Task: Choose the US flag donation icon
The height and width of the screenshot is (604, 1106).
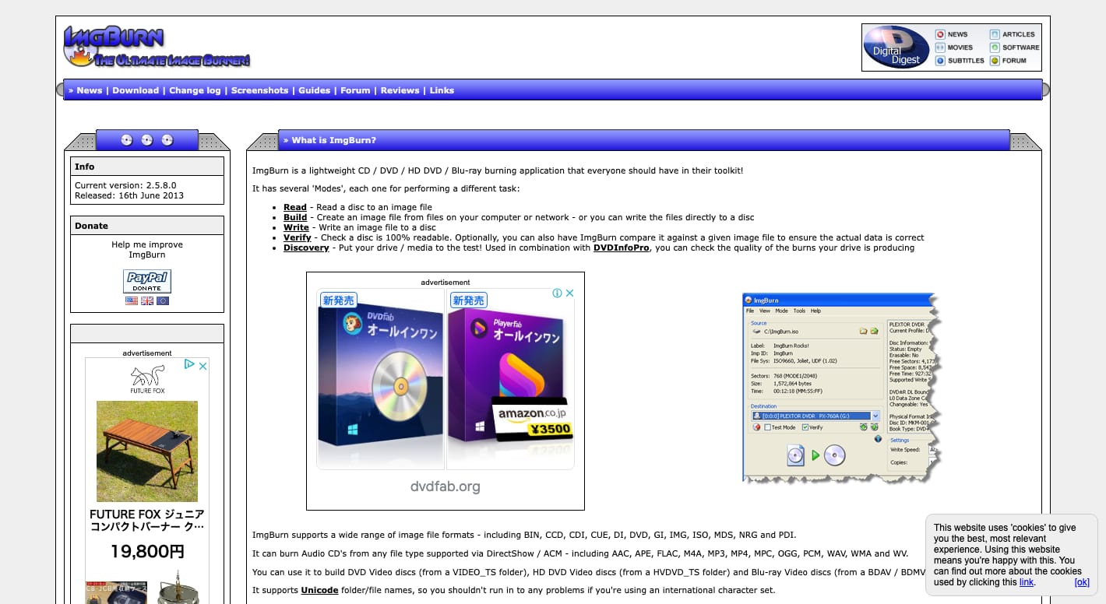Action: 132,301
